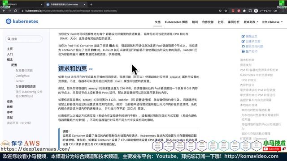Open the kubeconfig 文件 sidebar entry
287x161 pixels.
pos(29,94)
